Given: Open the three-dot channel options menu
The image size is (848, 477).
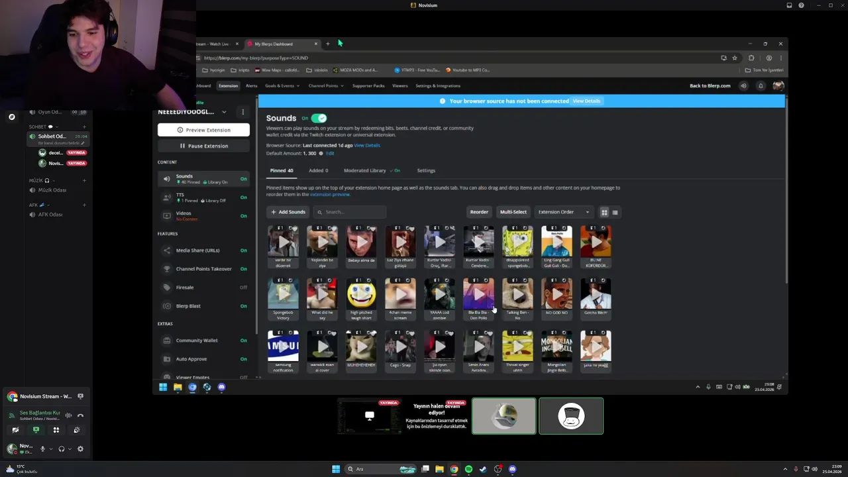Looking at the screenshot, I should 242,112.
